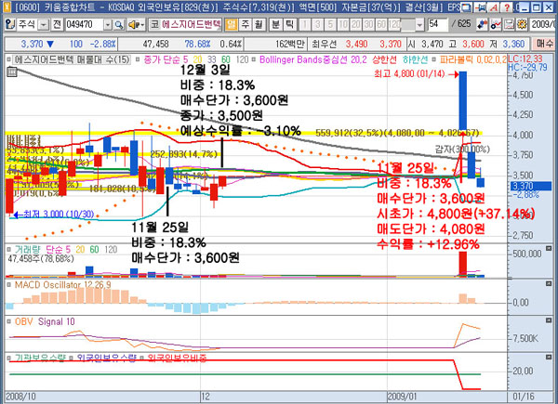
Task: Click corner button of 거래량 volume panel
Action: [549, 248]
